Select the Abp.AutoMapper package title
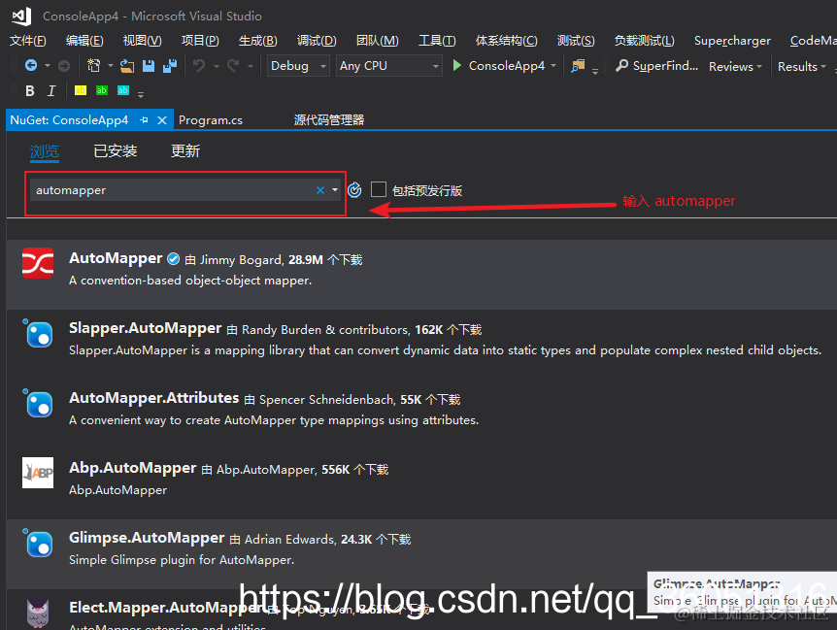This screenshot has height=630, width=837. pyautogui.click(x=132, y=468)
